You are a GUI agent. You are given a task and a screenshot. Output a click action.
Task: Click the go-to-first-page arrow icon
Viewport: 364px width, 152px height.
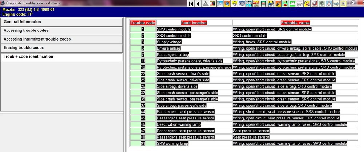191,4
